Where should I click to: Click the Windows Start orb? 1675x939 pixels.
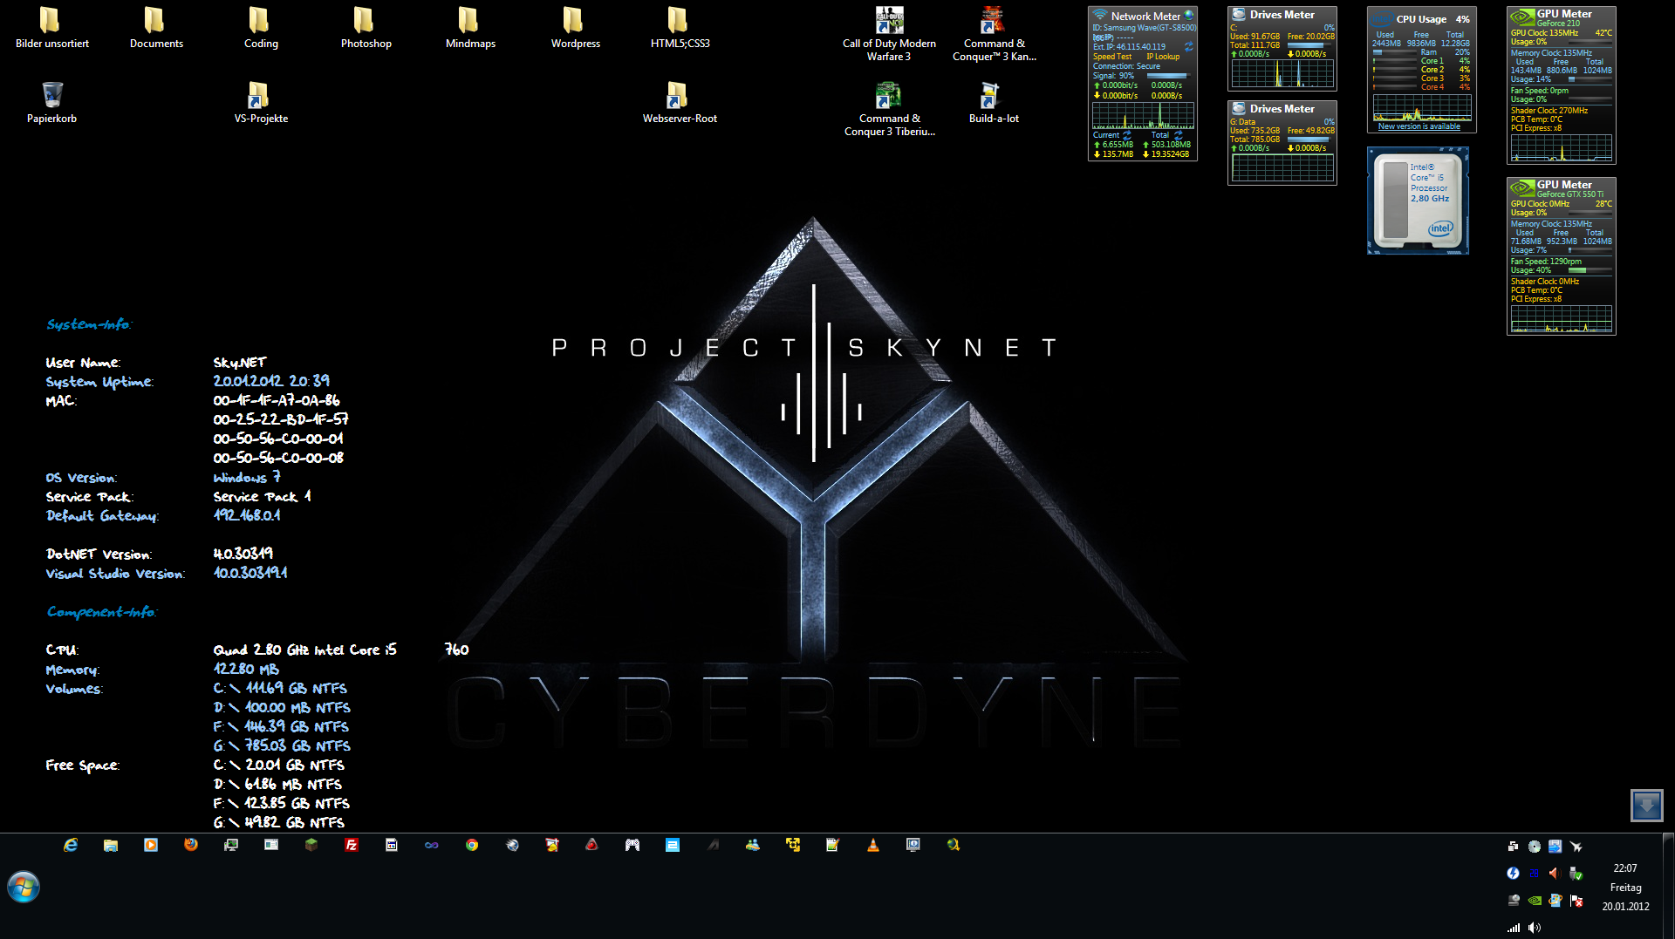click(x=24, y=888)
